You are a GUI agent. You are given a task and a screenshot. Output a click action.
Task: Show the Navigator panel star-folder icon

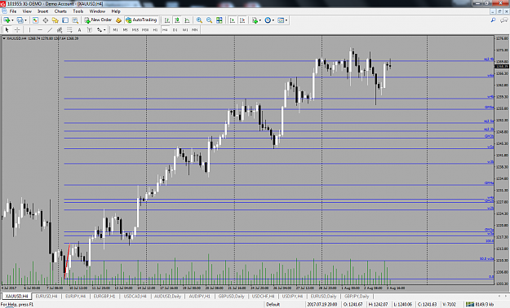pyautogui.click(x=55, y=20)
